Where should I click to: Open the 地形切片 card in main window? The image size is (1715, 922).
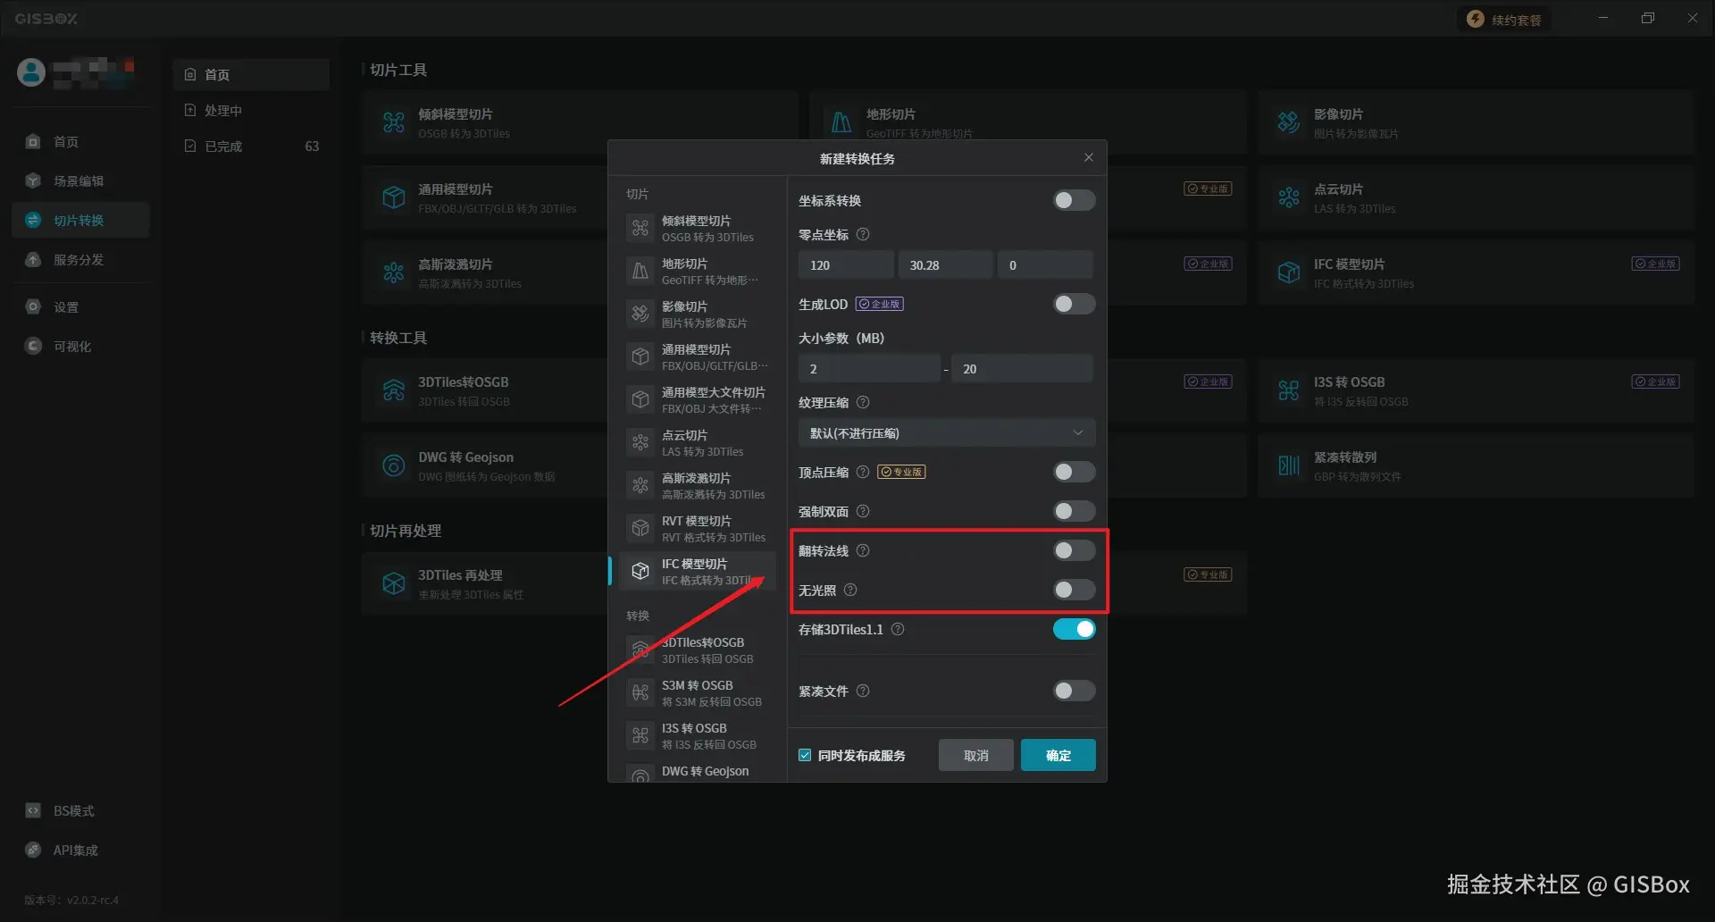1027,122
